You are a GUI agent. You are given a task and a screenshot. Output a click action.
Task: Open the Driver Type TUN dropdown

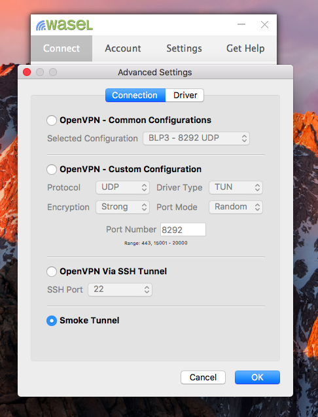(236, 187)
